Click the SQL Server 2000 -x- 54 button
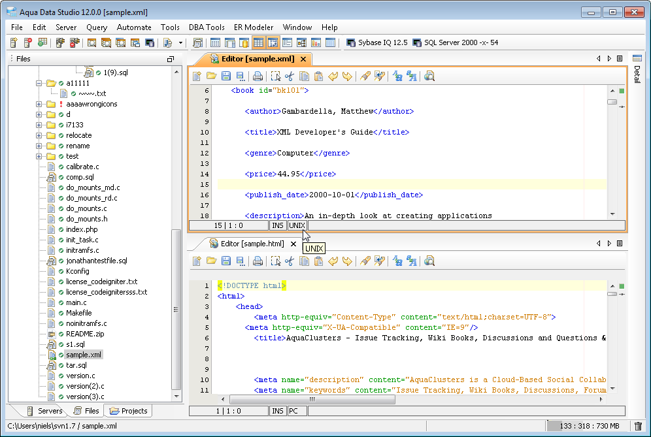Image resolution: width=651 pixels, height=437 pixels. point(456,42)
